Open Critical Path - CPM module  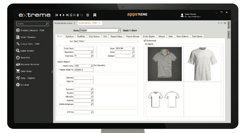click(x=28, y=44)
